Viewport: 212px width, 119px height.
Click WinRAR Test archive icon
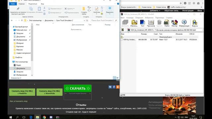[x=142, y=23]
